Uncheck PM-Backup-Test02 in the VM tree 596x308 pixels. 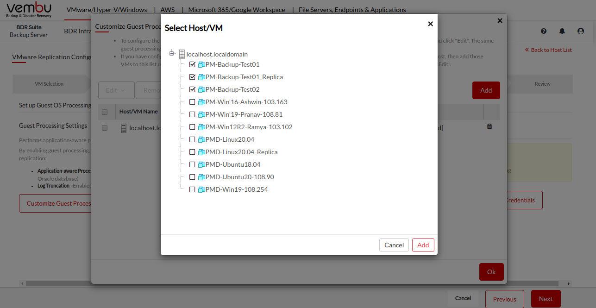point(192,89)
